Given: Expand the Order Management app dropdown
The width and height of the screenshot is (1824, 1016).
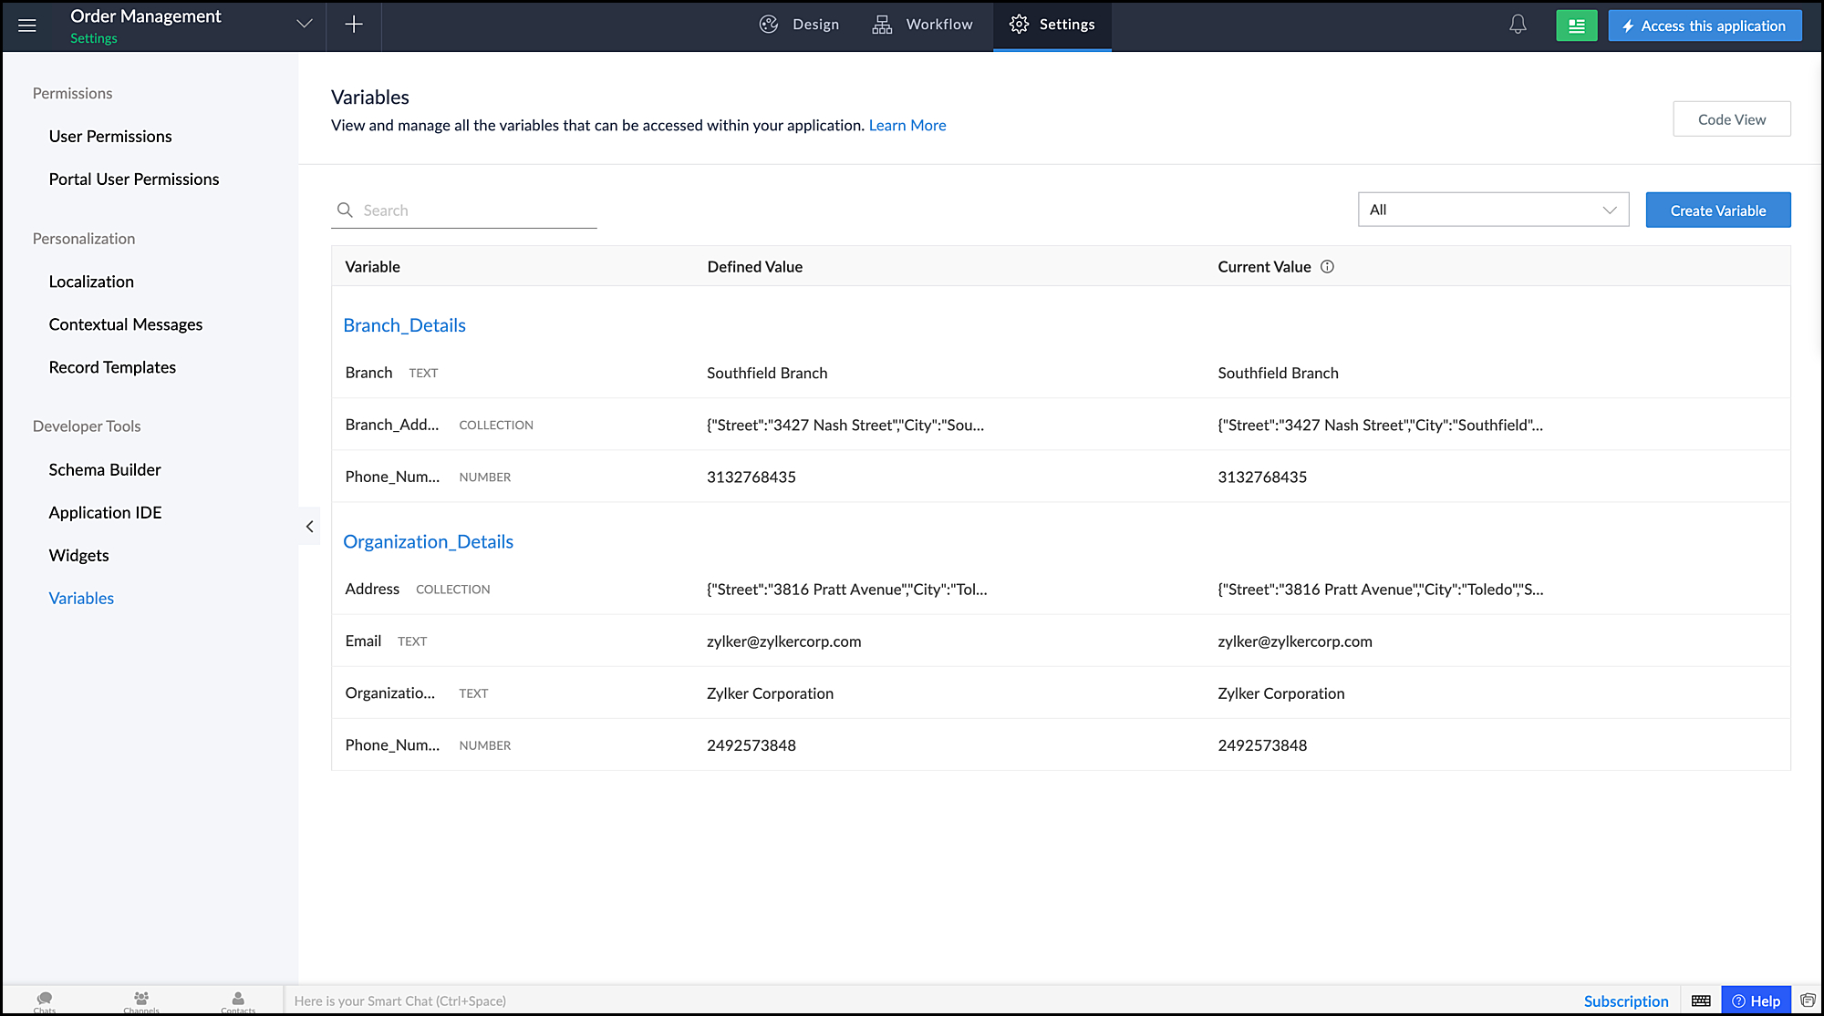Looking at the screenshot, I should [x=305, y=25].
